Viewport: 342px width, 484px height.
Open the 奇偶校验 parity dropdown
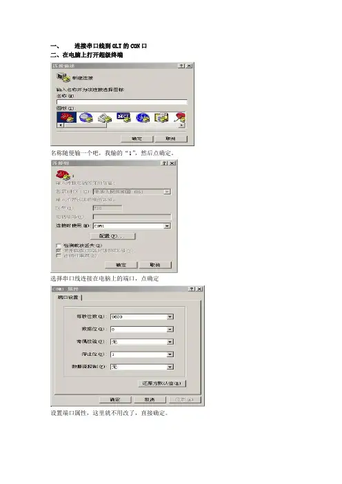(x=170, y=342)
